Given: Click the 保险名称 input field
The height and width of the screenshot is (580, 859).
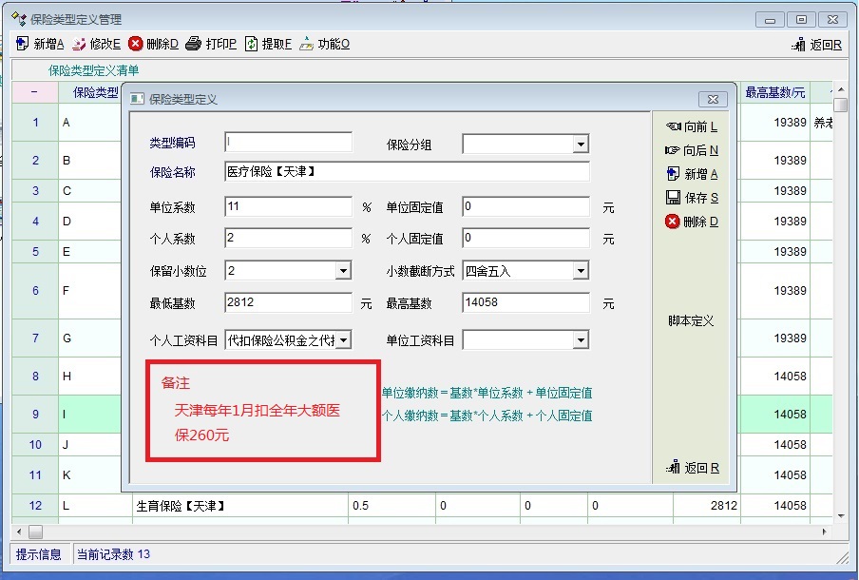Looking at the screenshot, I should click(x=407, y=172).
